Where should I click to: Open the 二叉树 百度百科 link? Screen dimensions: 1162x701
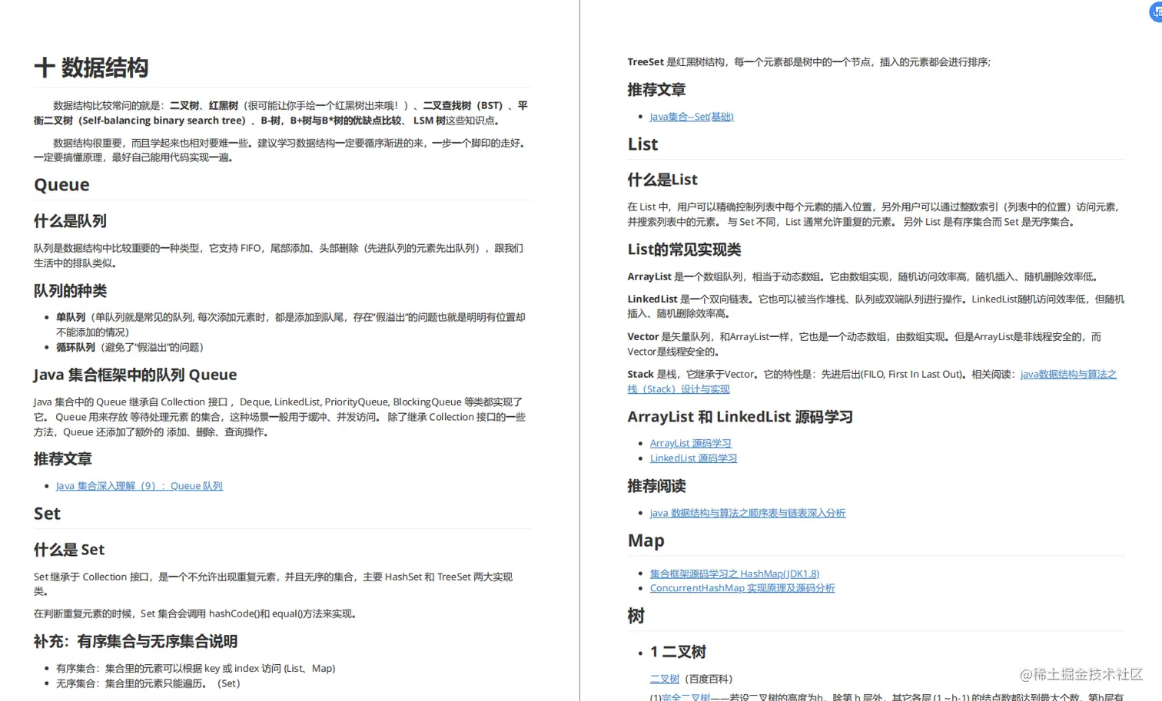pos(664,679)
